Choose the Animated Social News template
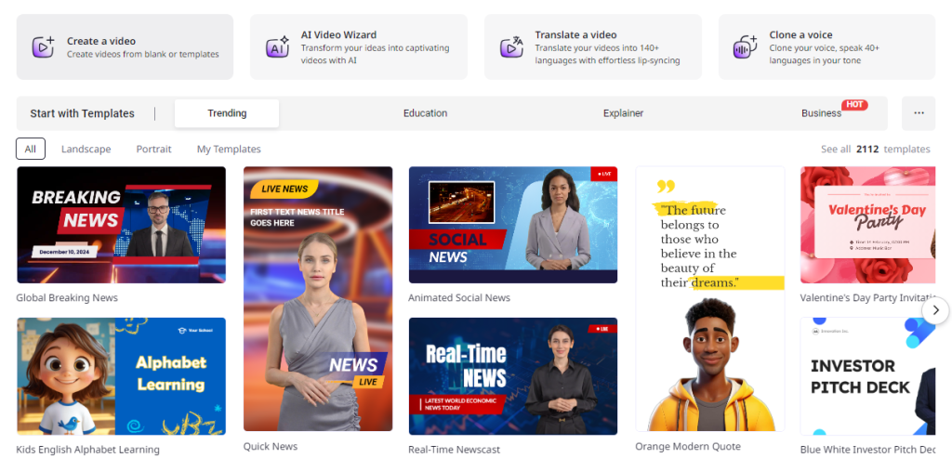The height and width of the screenshot is (471, 952). tap(512, 225)
